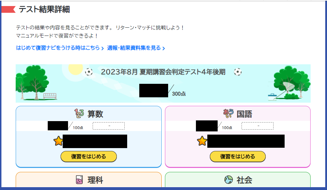327x190 pixels.
Task: Select the 社会 subject card header
Action: click(x=238, y=180)
